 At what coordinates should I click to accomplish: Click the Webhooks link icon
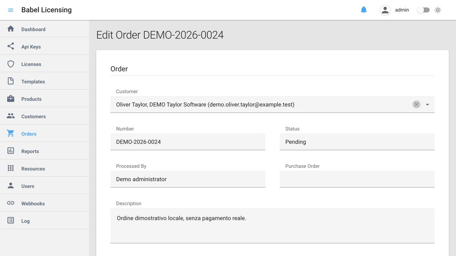coord(11,203)
